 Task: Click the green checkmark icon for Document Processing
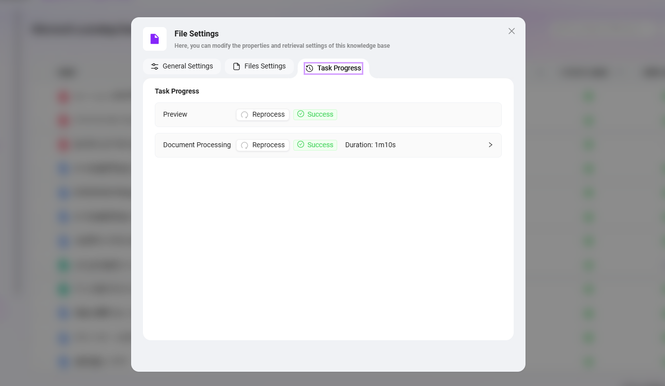tap(301, 145)
